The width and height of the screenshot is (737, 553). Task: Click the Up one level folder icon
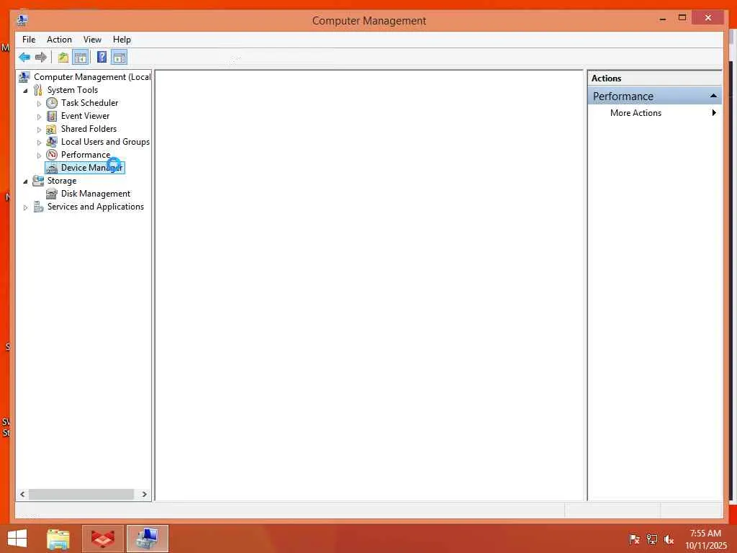[63, 58]
